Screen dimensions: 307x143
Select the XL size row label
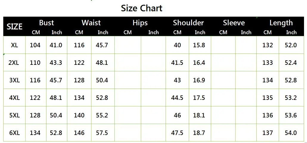pyautogui.click(x=15, y=45)
